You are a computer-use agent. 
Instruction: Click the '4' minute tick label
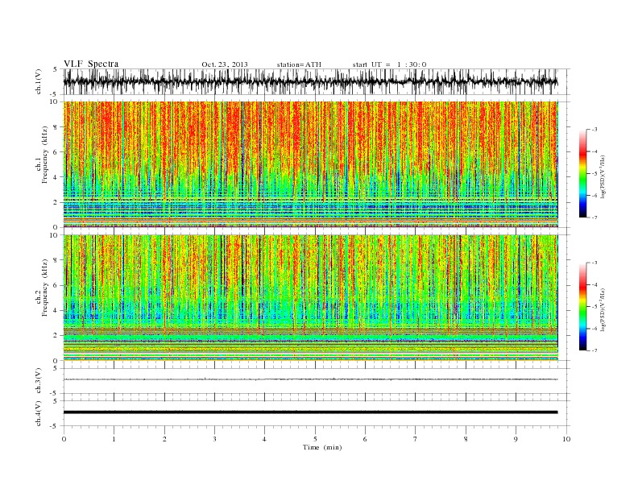coord(265,439)
